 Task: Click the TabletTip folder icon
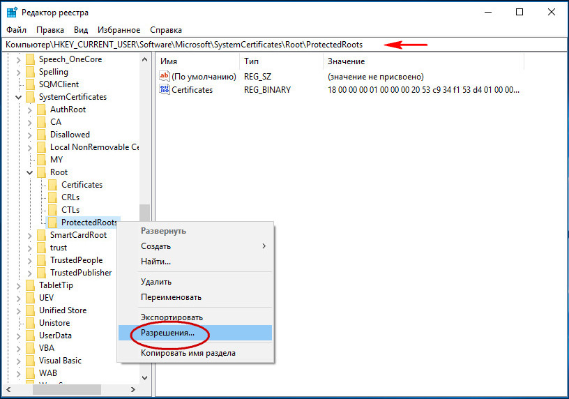tap(31, 285)
